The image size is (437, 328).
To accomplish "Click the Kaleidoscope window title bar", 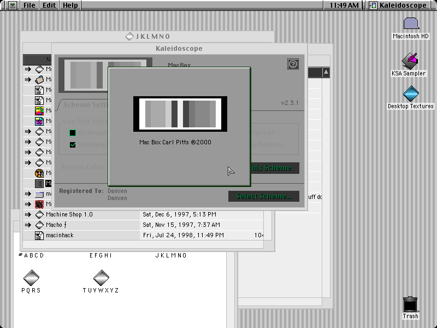I will pos(179,49).
